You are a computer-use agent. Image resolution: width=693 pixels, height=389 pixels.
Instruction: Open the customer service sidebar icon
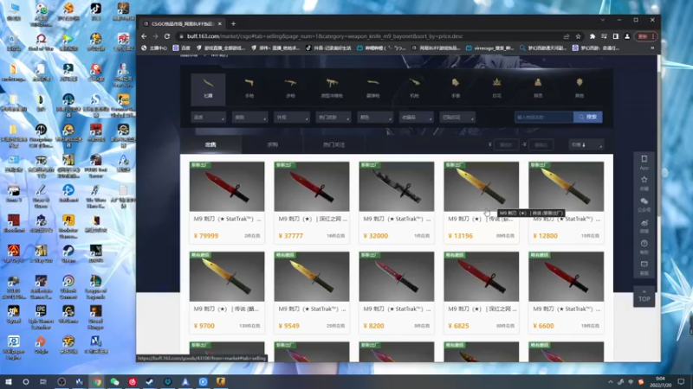[x=644, y=267]
